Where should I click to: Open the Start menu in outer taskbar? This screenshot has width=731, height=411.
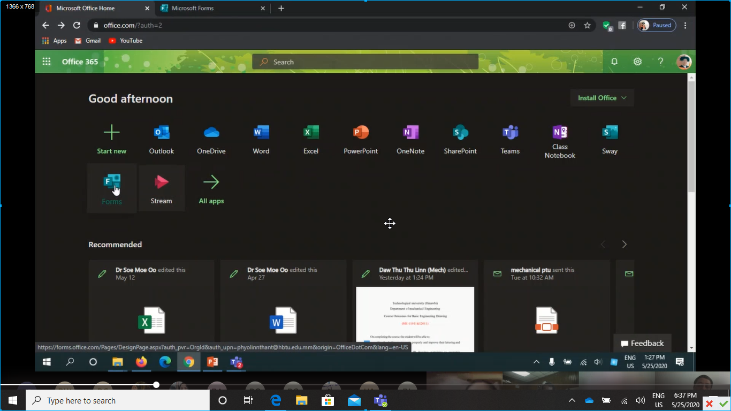coord(13,400)
